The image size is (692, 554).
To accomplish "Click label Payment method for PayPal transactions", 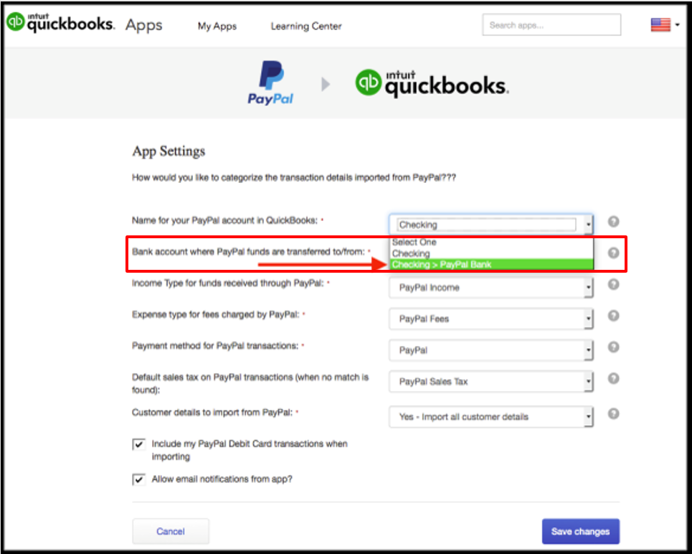I will click(x=215, y=346).
